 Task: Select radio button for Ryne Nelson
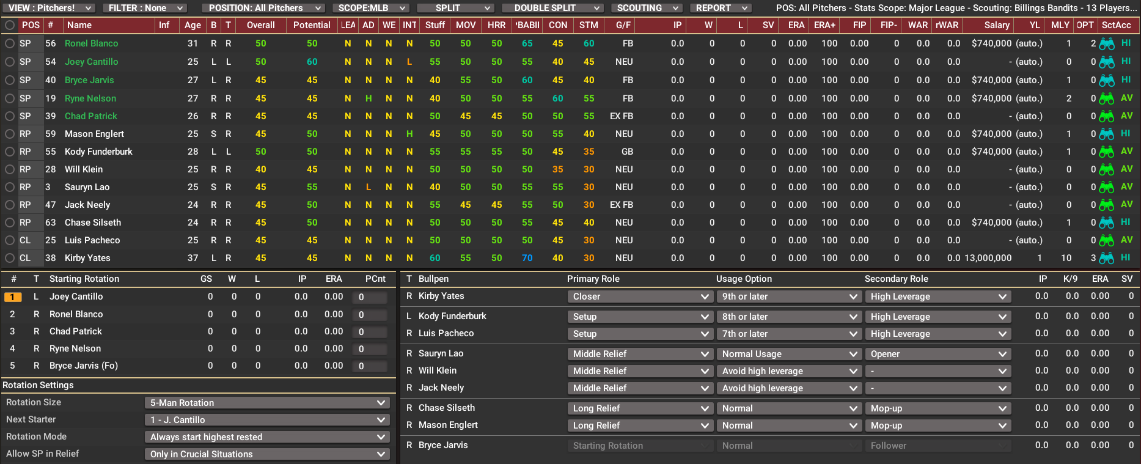point(10,98)
